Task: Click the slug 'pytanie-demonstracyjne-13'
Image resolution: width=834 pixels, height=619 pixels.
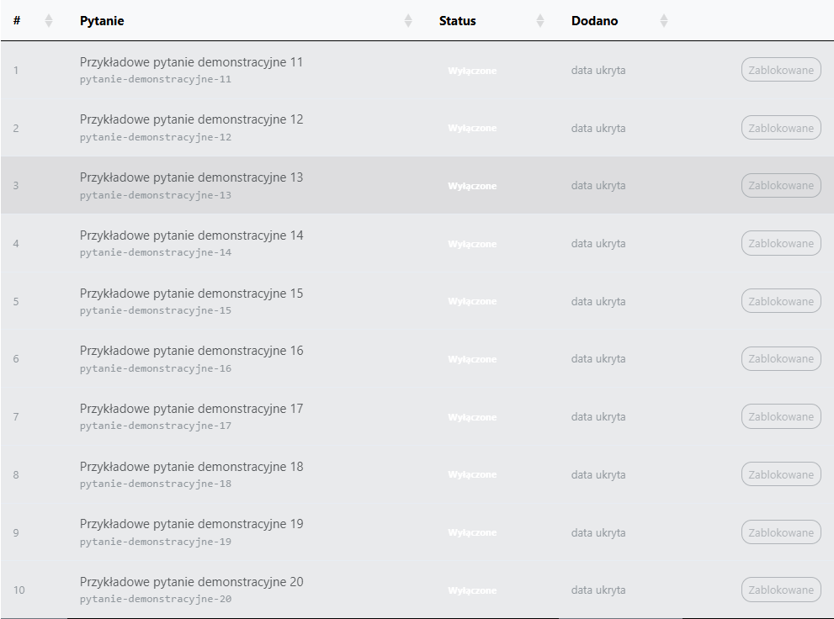Action: [x=156, y=195]
